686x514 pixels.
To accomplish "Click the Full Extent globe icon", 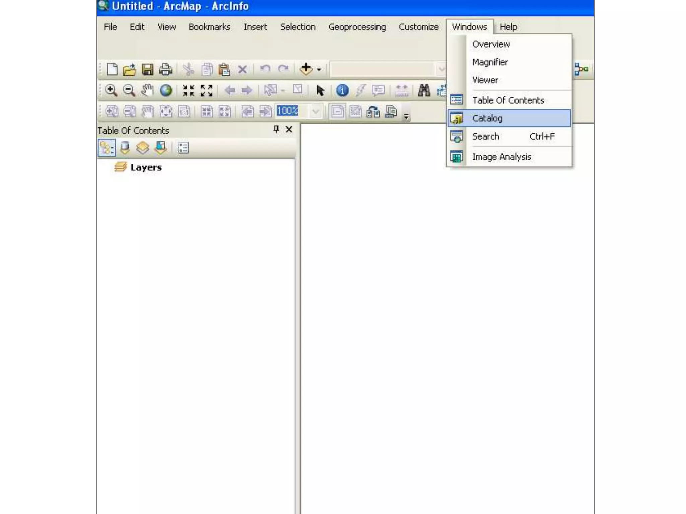I will click(166, 90).
